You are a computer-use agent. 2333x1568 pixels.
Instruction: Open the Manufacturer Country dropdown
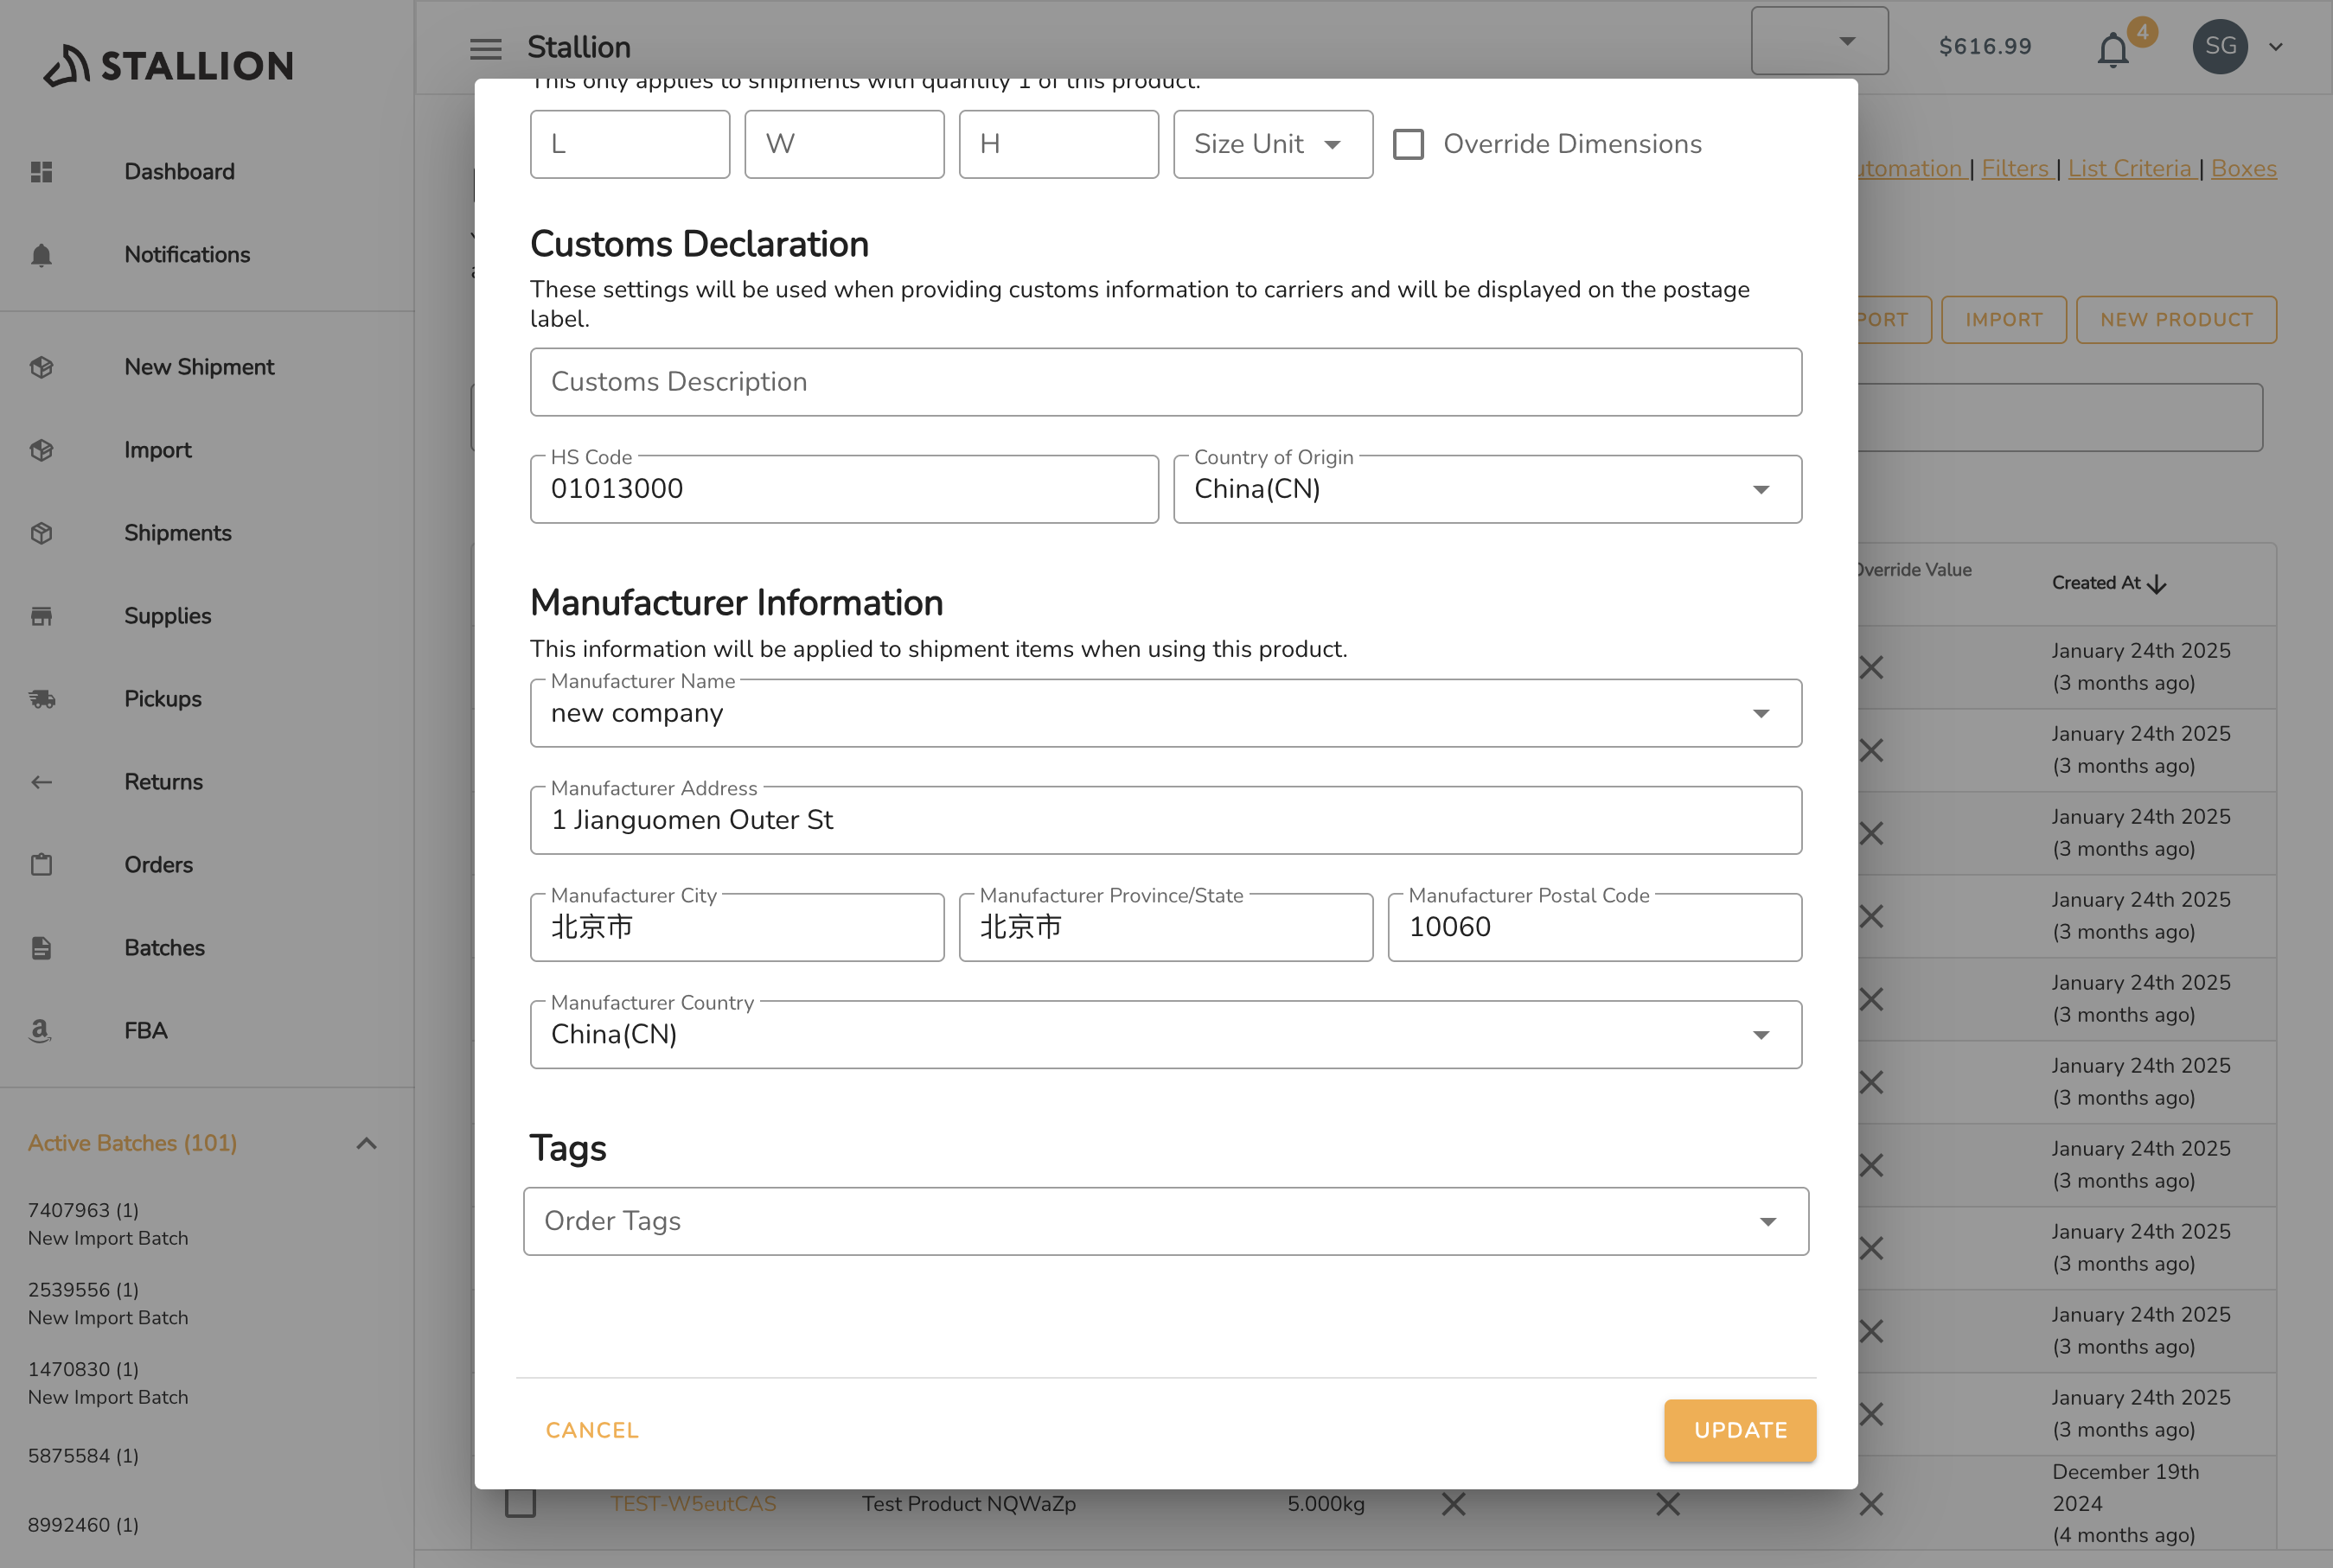coord(1166,1035)
